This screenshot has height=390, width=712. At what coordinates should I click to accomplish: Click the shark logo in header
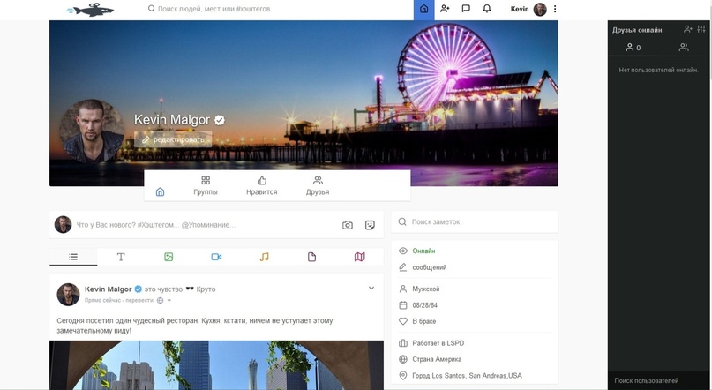90,9
